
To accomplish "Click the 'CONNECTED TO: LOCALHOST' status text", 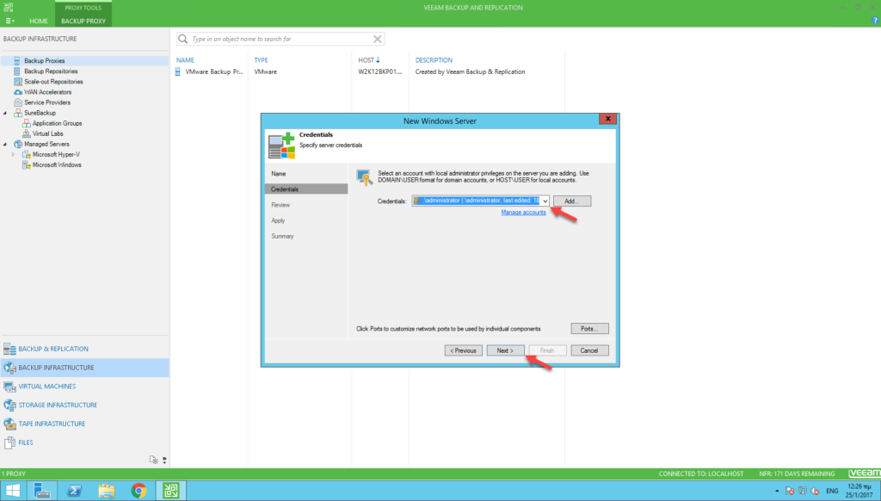I will tap(700, 474).
